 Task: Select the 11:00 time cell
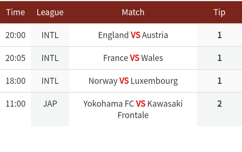pos(15,104)
